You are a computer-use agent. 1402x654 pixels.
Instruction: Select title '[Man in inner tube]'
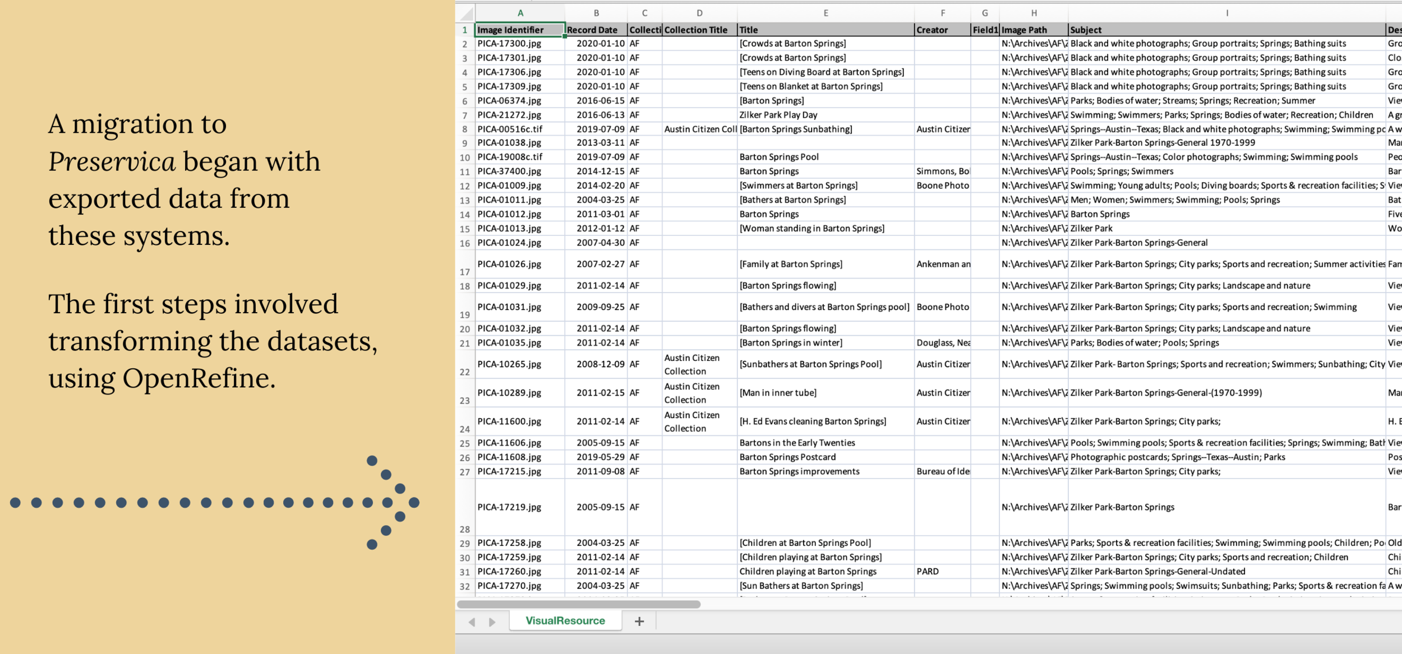(x=825, y=393)
